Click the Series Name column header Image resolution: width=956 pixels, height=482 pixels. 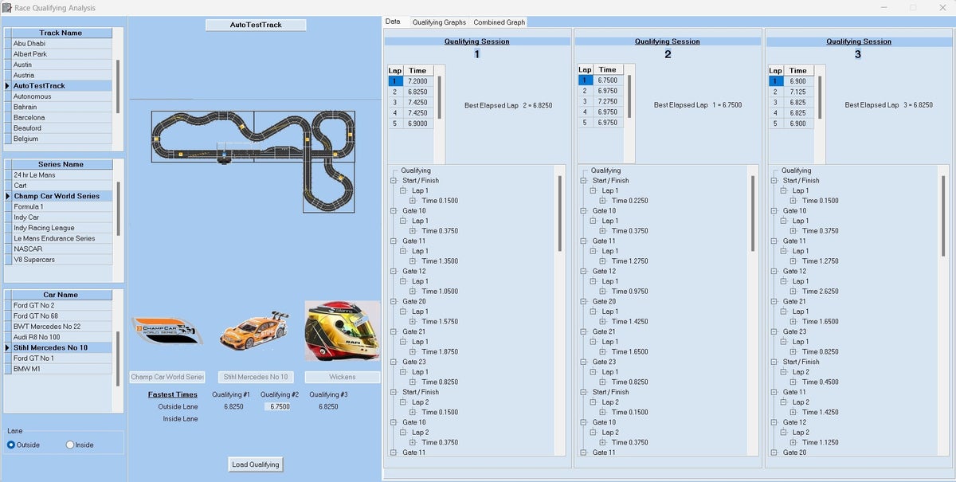tap(61, 164)
